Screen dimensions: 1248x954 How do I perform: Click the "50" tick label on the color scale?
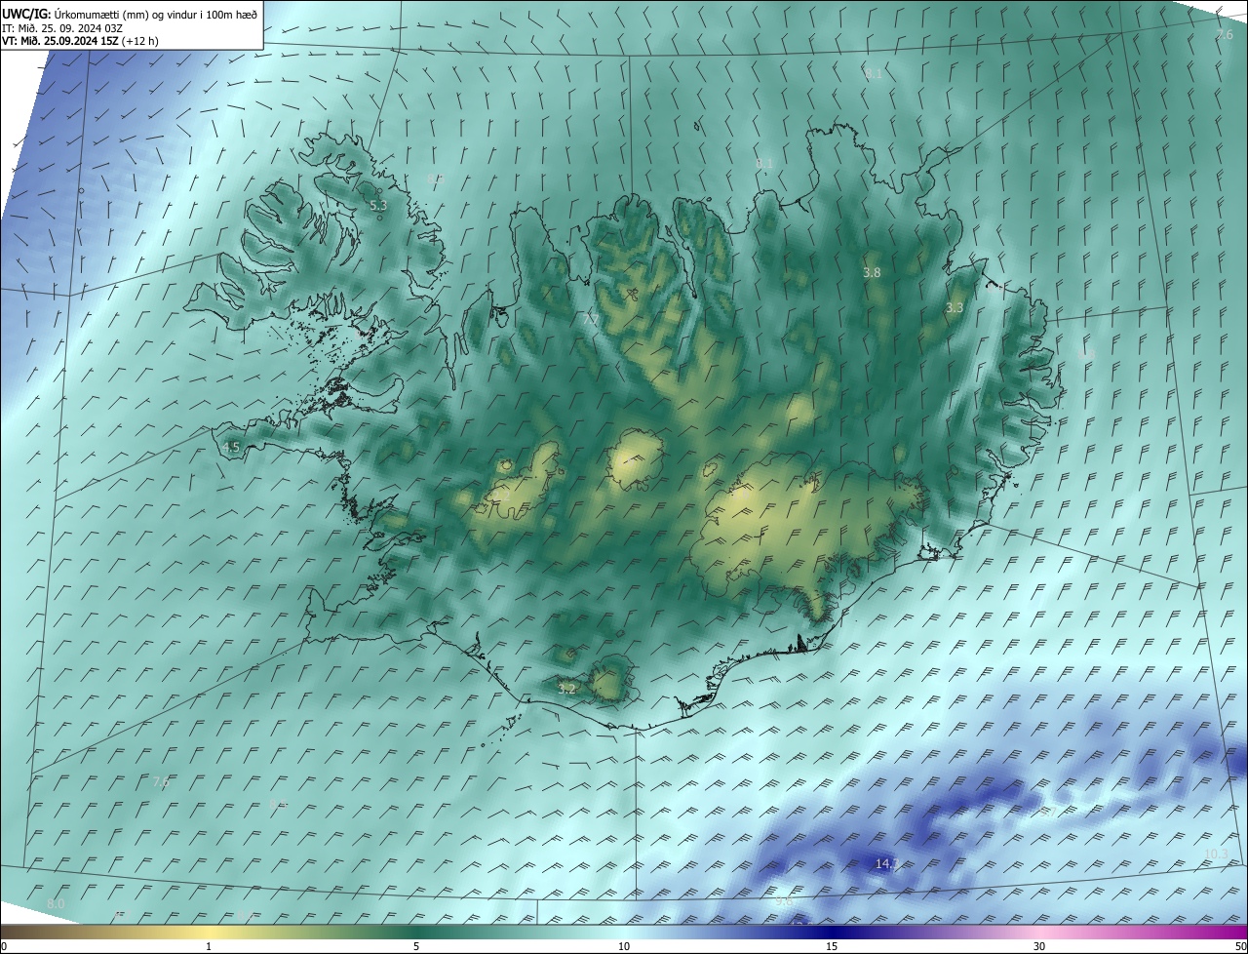coord(1240,947)
